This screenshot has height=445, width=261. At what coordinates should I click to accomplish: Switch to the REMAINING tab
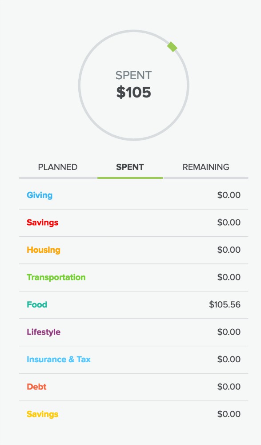point(205,167)
